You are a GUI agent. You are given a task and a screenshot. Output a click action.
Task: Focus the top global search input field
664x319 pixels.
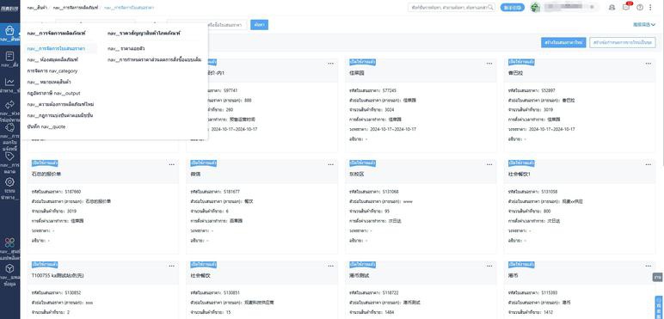452,7
